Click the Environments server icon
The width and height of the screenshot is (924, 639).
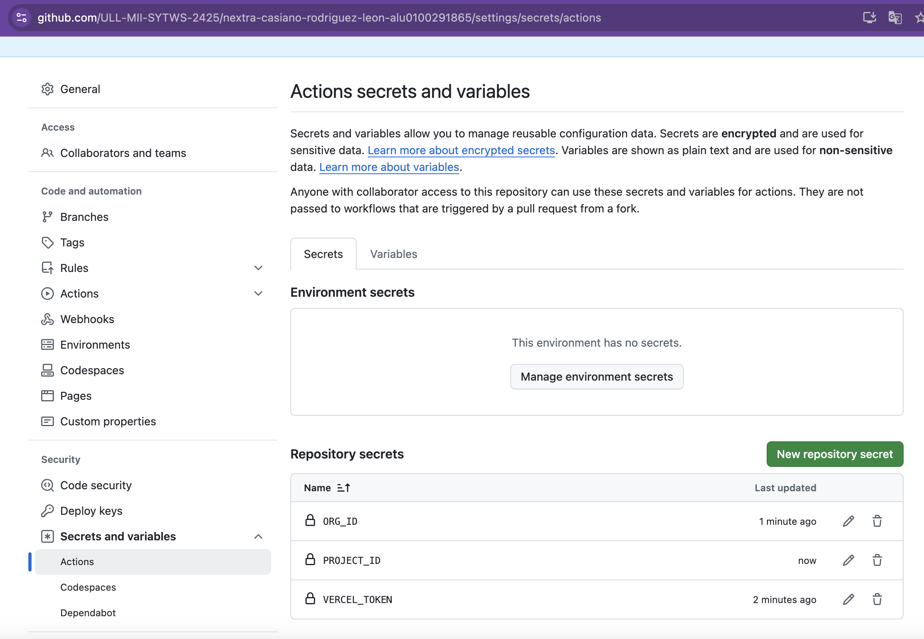[47, 345]
